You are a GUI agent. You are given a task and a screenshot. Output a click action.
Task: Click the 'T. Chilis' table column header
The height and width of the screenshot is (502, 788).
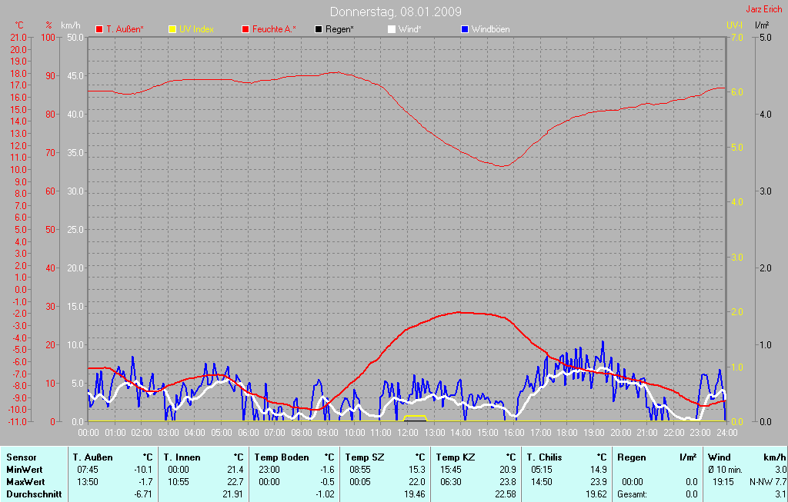tap(544, 457)
